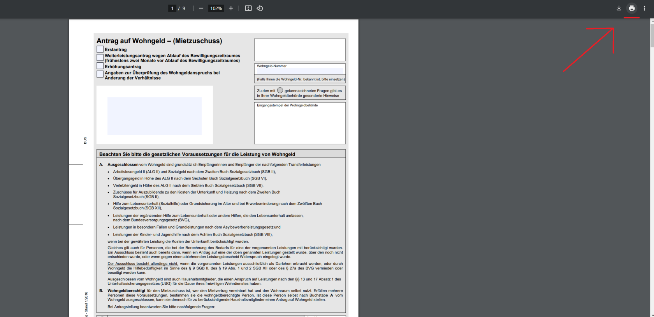
Task: Click the bold word 'Wohngeldberechtigt'
Action: pos(127,291)
